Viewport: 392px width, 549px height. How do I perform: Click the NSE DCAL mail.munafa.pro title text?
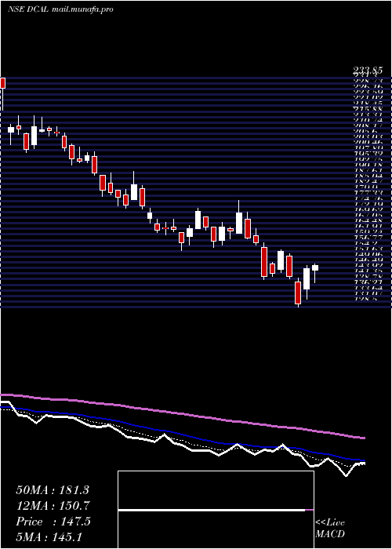[60, 9]
